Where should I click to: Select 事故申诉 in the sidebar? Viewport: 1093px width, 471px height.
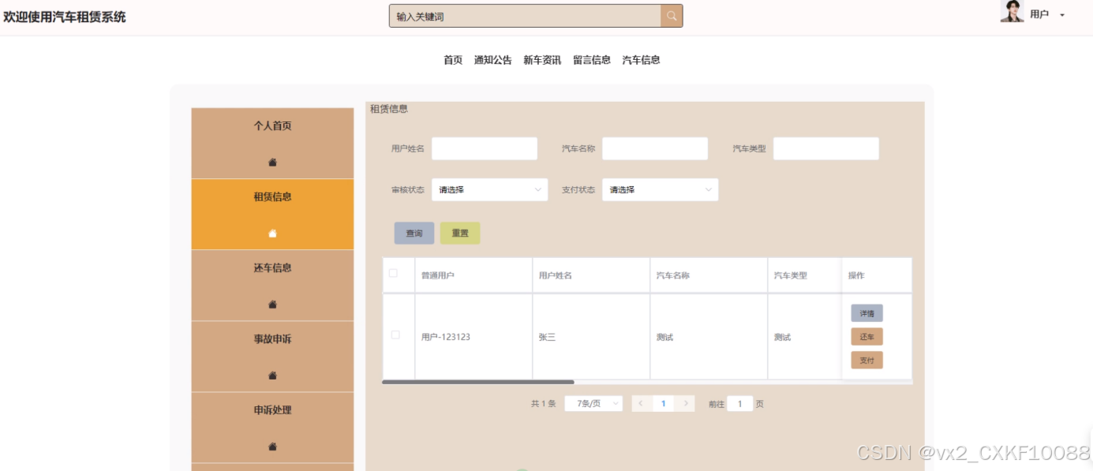tap(272, 357)
